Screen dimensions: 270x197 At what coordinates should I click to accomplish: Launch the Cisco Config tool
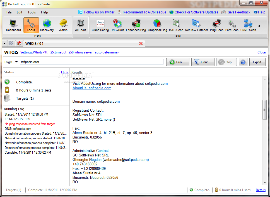100,25
